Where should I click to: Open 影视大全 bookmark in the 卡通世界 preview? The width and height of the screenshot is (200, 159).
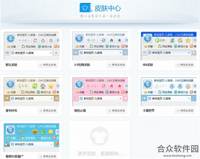point(181,92)
